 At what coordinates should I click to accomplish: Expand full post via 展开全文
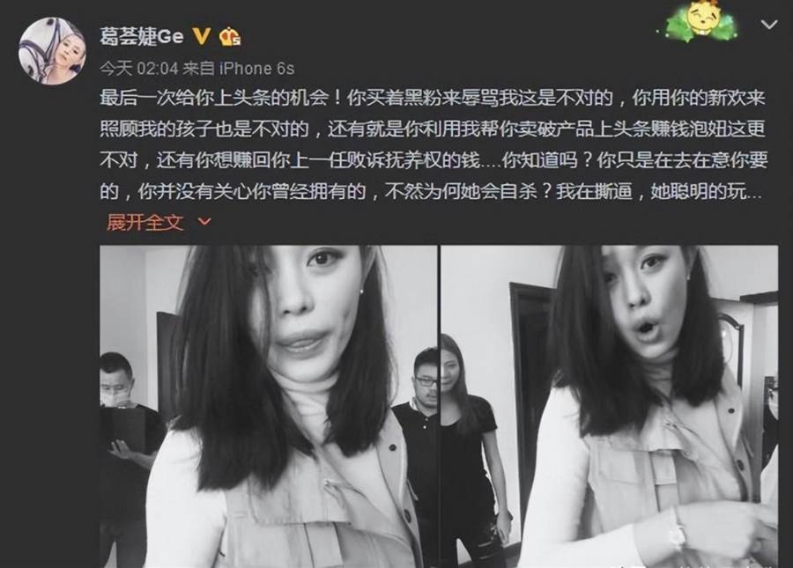pos(145,222)
